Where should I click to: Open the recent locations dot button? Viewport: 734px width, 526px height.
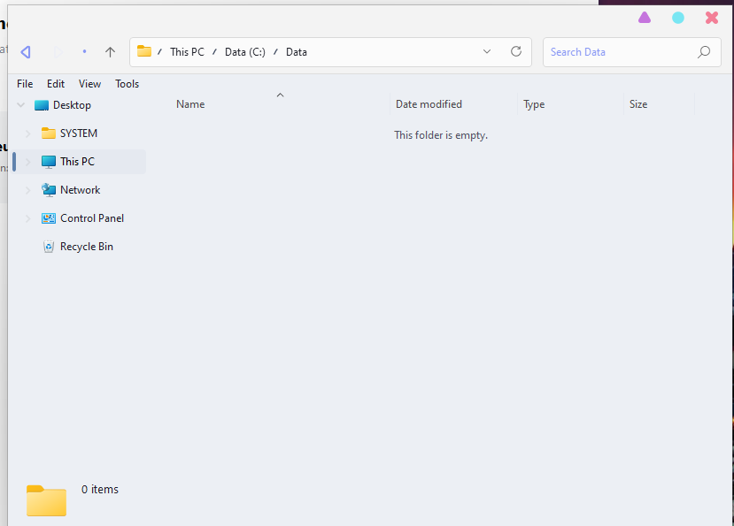pyautogui.click(x=84, y=52)
